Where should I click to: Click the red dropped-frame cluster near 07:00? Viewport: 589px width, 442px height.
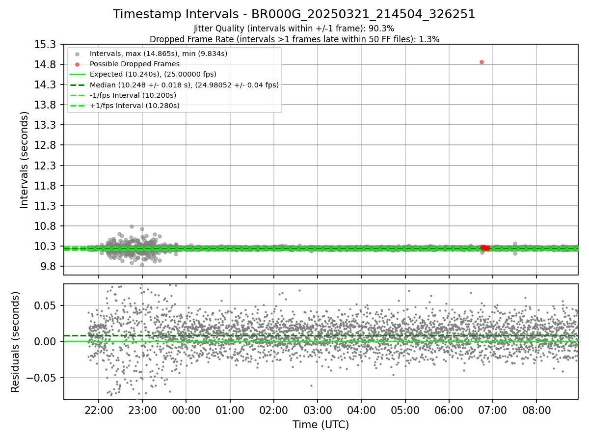point(485,248)
